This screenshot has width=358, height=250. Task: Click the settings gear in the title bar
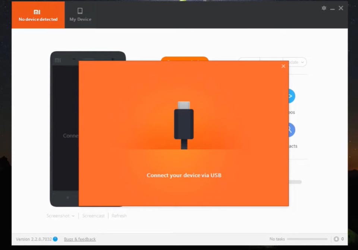tap(324, 8)
